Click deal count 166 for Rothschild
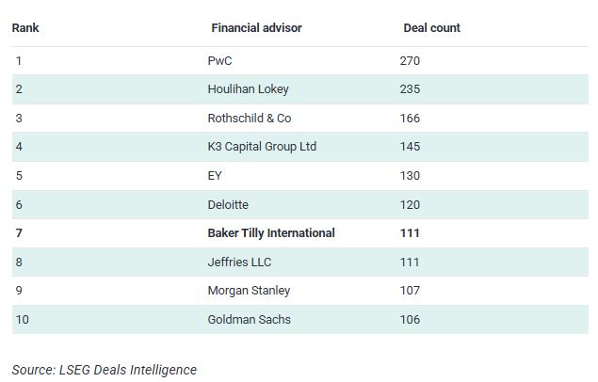 (x=410, y=119)
